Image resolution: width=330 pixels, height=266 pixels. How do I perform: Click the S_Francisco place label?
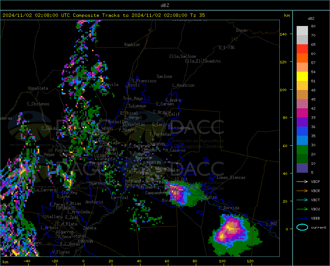pyautogui.click(x=144, y=81)
